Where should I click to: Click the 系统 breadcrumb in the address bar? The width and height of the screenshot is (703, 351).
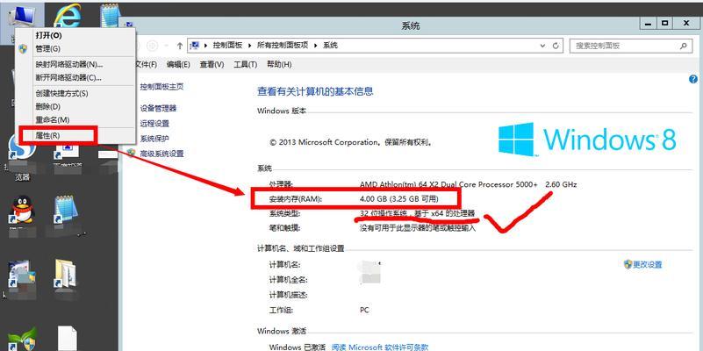pos(330,46)
